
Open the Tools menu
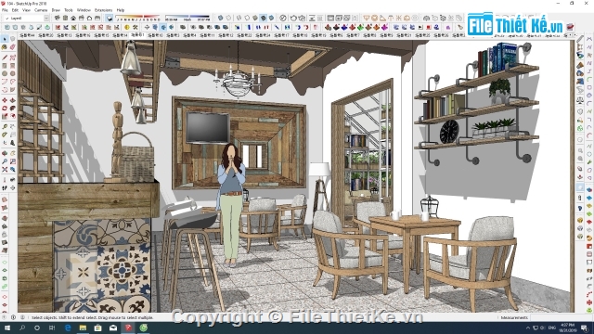(68, 10)
